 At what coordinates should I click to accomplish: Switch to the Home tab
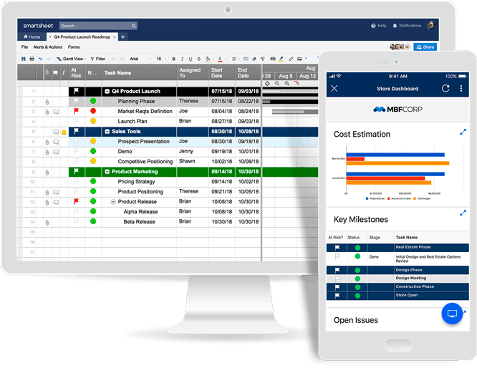32,37
